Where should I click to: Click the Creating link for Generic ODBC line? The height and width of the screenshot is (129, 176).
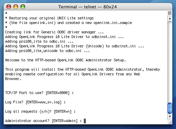click(x=54, y=32)
